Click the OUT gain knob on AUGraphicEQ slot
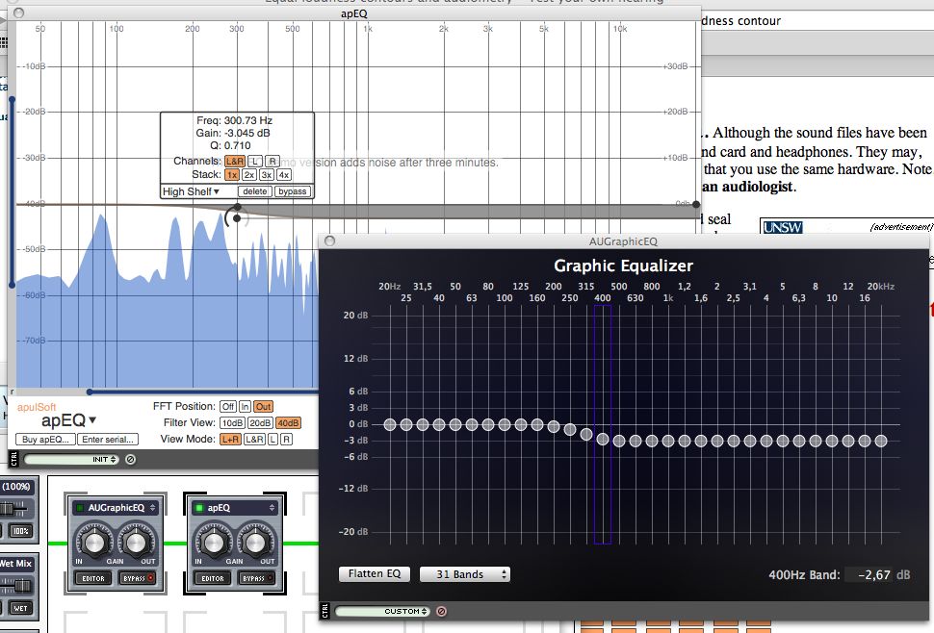Viewport: 934px width, 633px height. click(x=136, y=542)
